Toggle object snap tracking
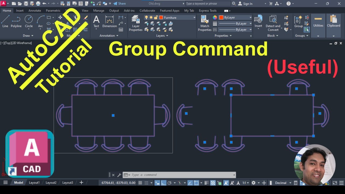The height and width of the screenshot is (194, 345). click(190, 183)
